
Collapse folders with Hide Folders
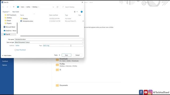pyautogui.click(x=7, y=55)
